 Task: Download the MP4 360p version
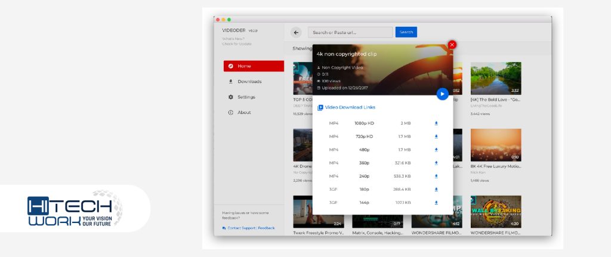click(436, 163)
